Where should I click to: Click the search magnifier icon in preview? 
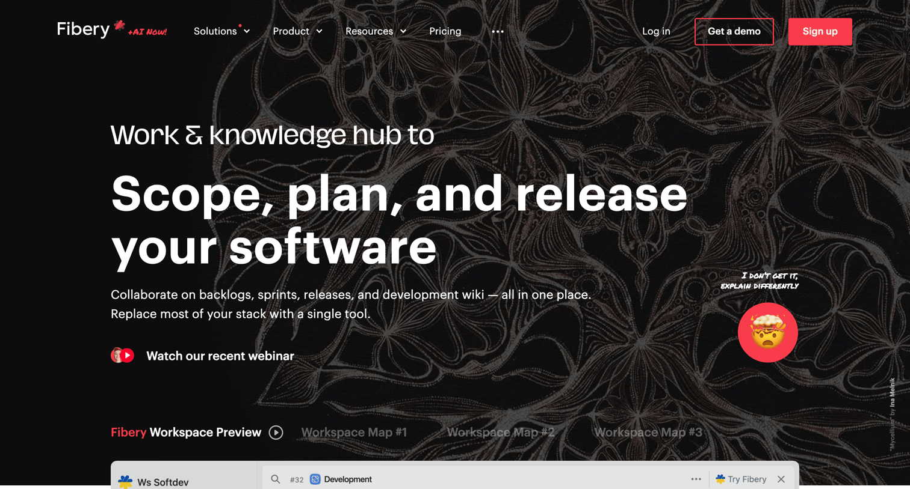click(x=276, y=479)
